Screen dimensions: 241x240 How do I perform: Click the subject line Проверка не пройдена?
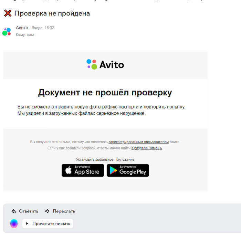(52, 13)
